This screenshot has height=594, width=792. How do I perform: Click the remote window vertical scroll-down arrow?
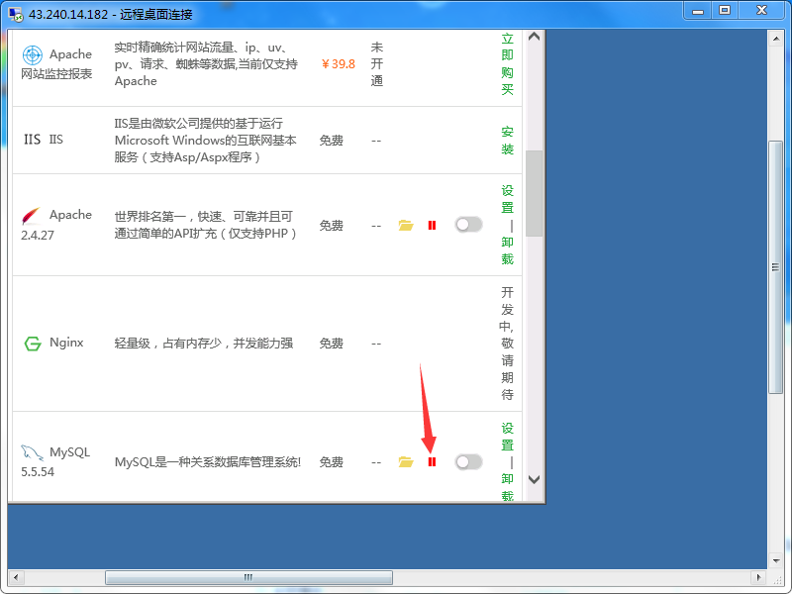click(x=776, y=560)
